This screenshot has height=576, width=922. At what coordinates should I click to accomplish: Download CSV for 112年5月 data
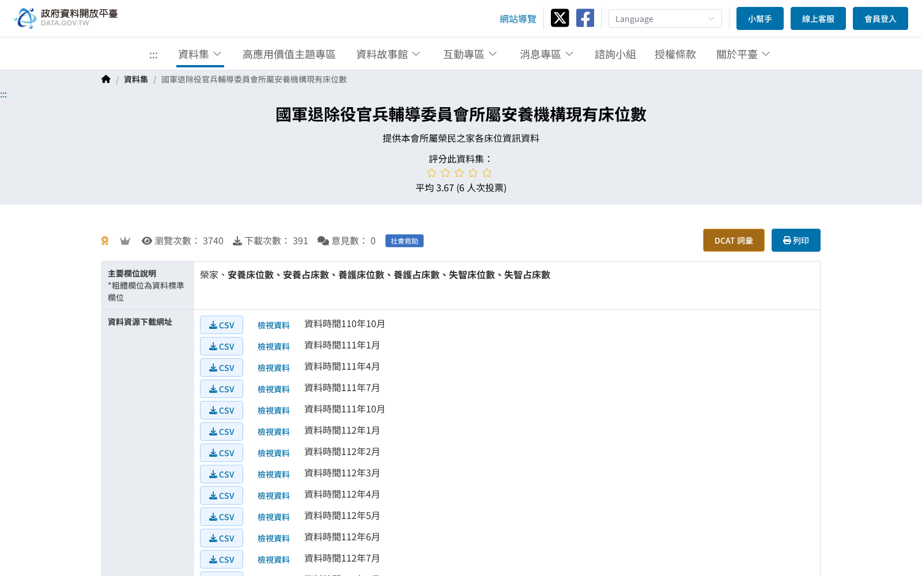click(221, 517)
